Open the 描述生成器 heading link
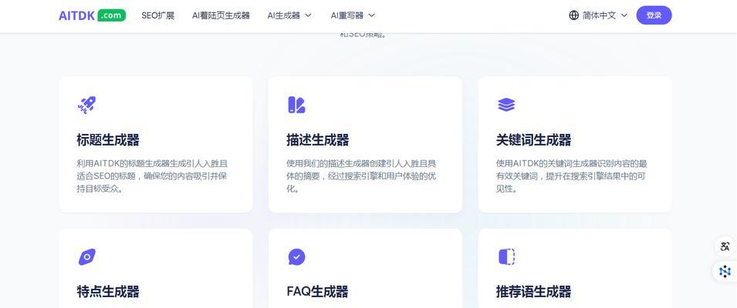The image size is (737, 308). [x=318, y=139]
